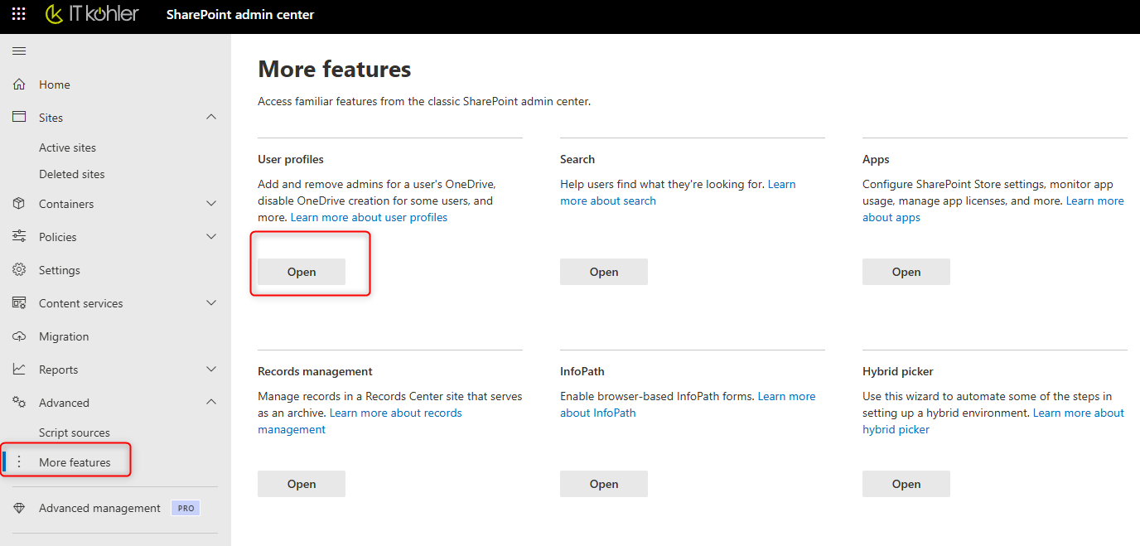Click the Policies sliders icon
Image resolution: width=1140 pixels, height=546 pixels.
pos(19,237)
